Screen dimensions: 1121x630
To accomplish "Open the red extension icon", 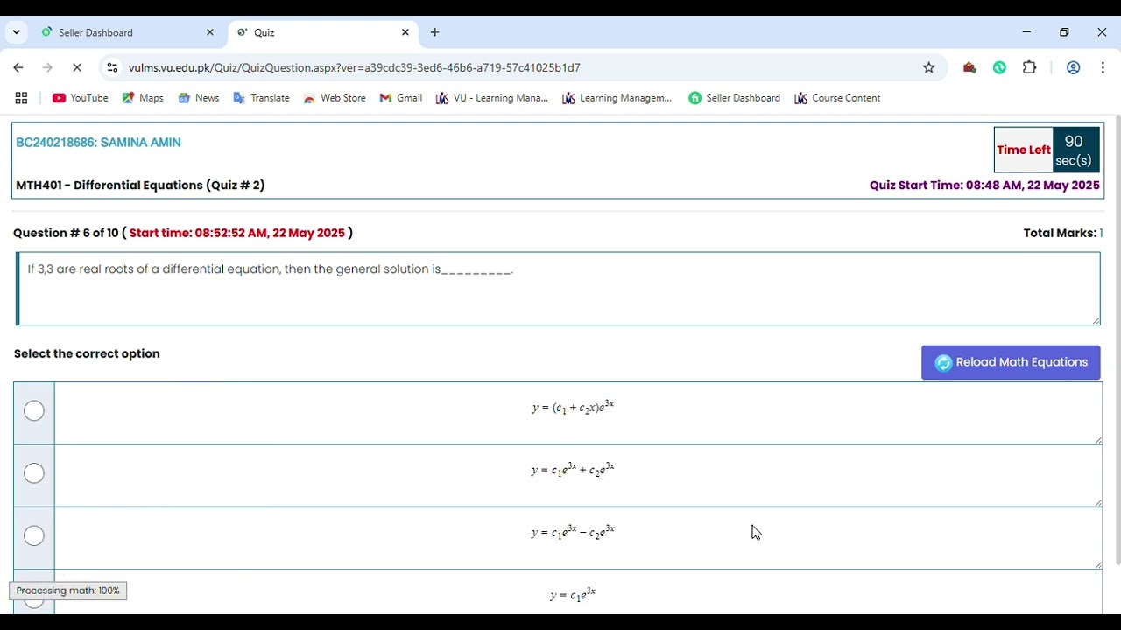I will 969,67.
